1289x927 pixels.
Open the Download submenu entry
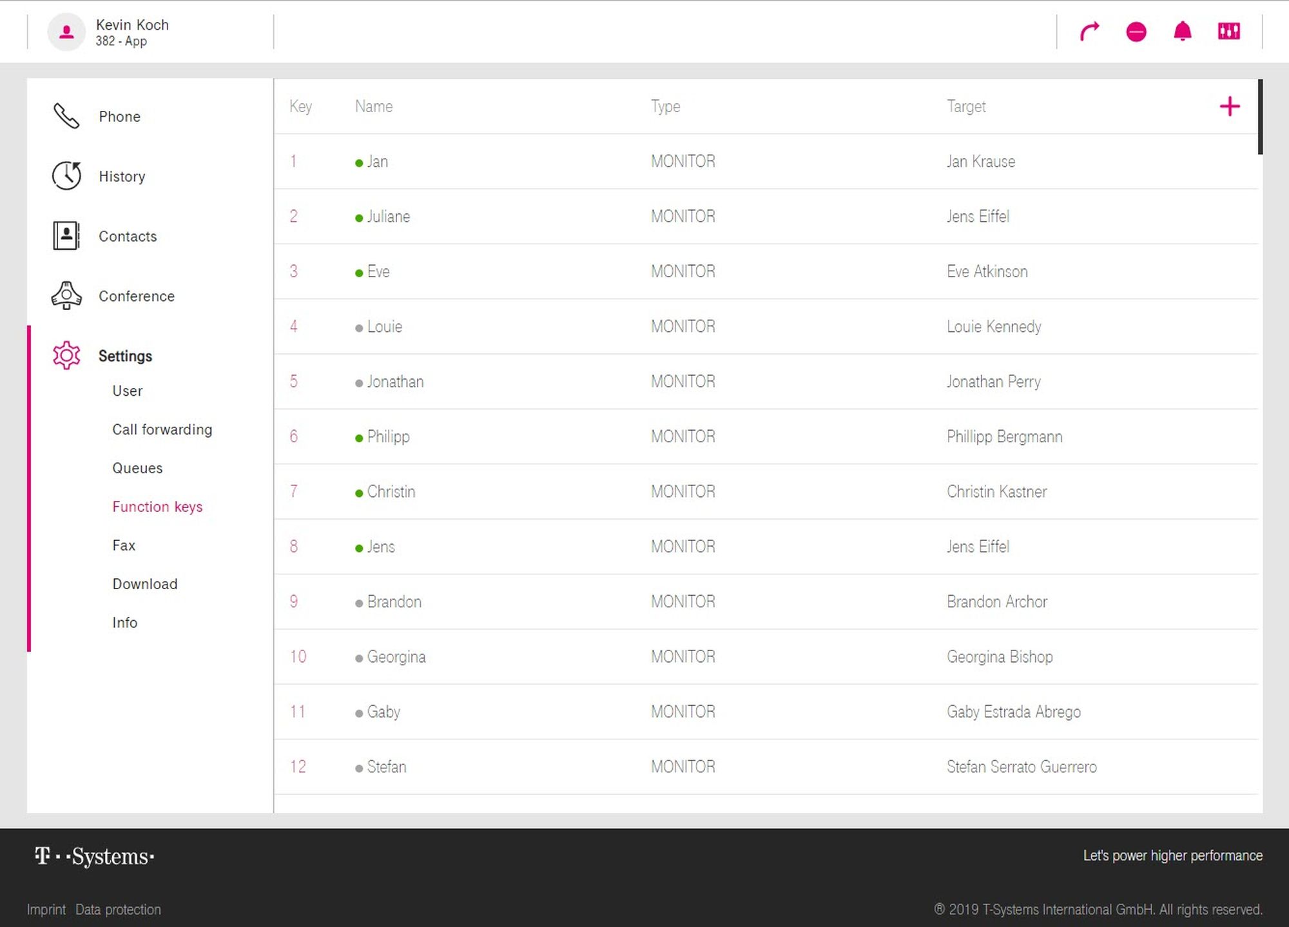click(144, 584)
